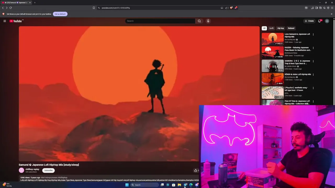Open the YouTube guide hamburger menu
335x188 pixels.
(5, 21)
